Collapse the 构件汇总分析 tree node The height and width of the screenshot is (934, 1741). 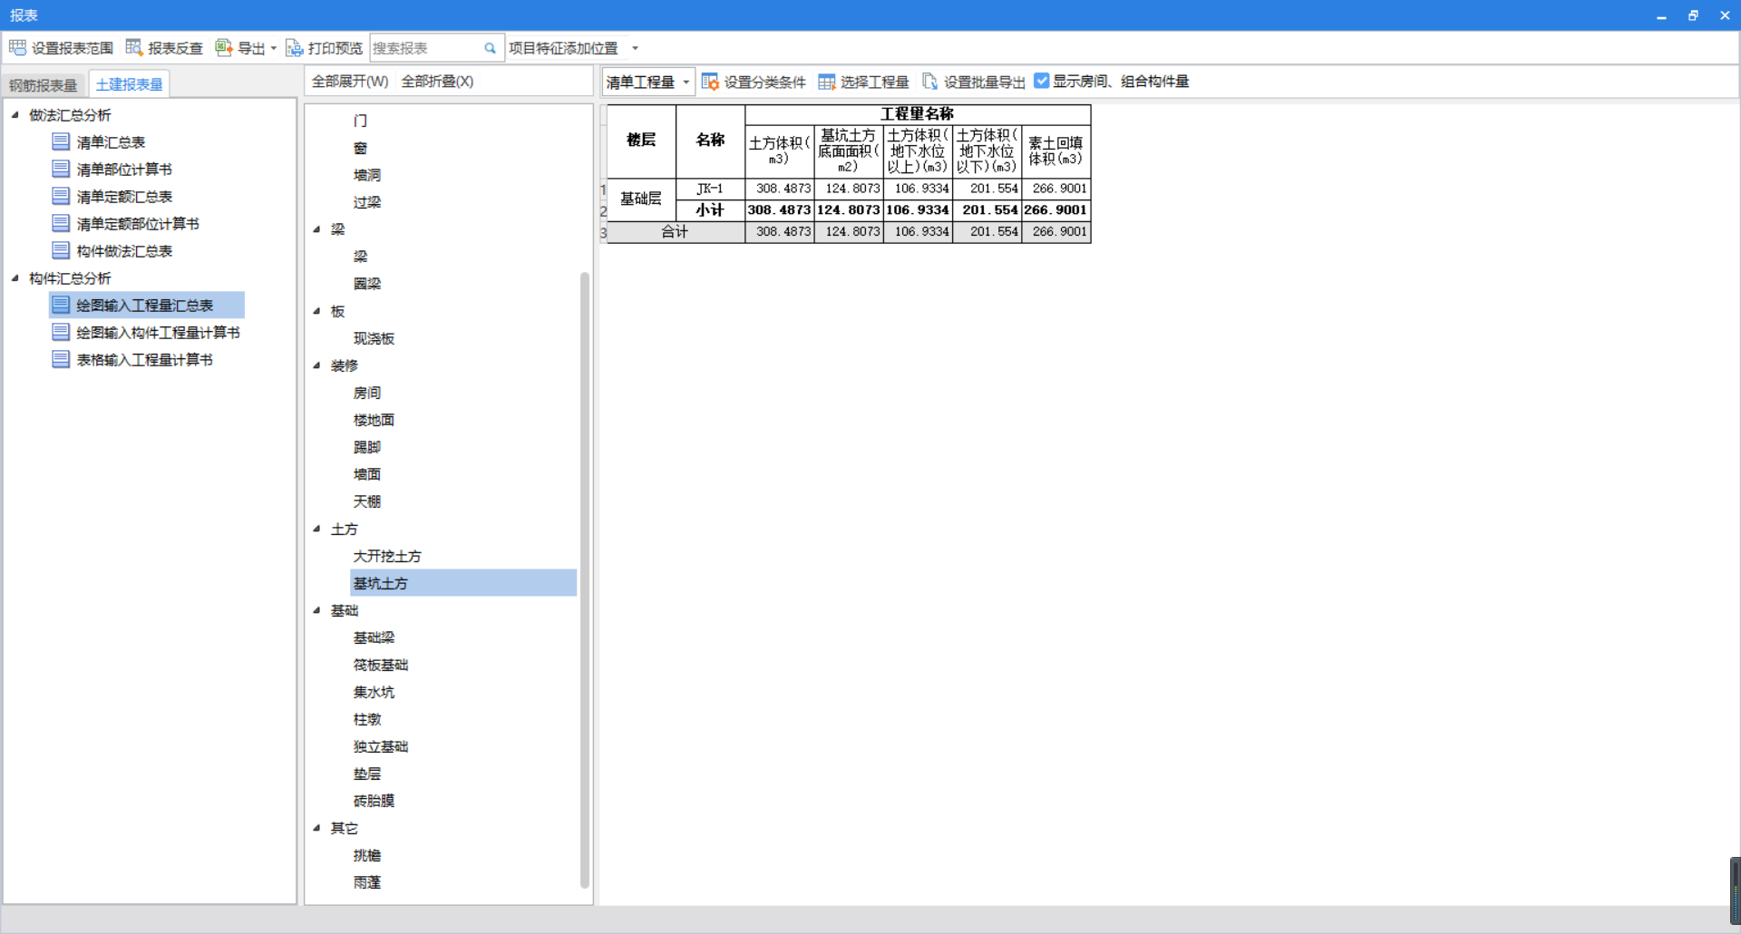[15, 277]
